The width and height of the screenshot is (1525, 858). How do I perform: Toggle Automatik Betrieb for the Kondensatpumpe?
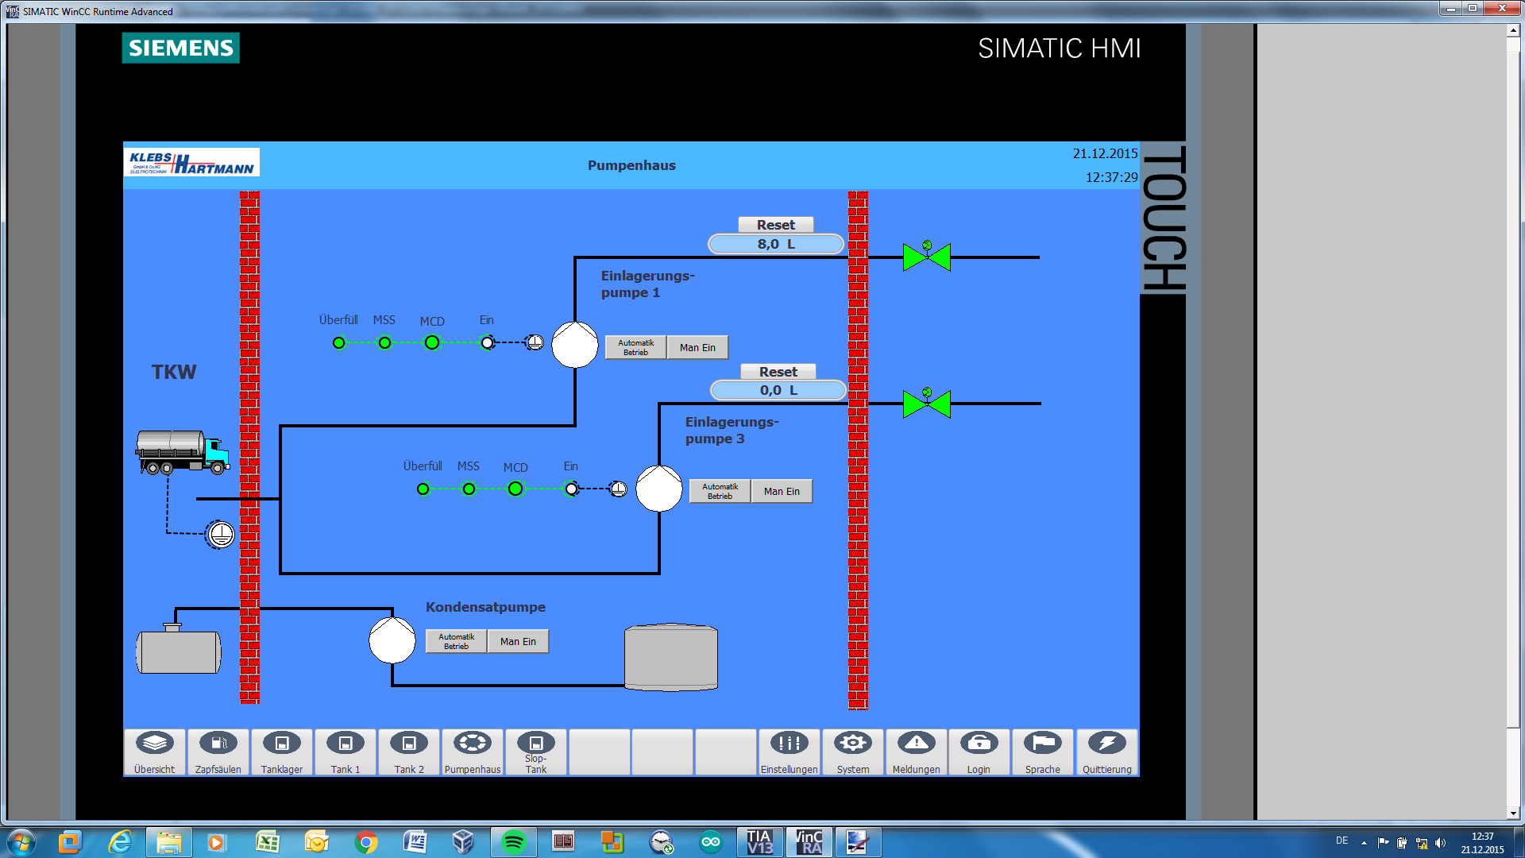[456, 642]
